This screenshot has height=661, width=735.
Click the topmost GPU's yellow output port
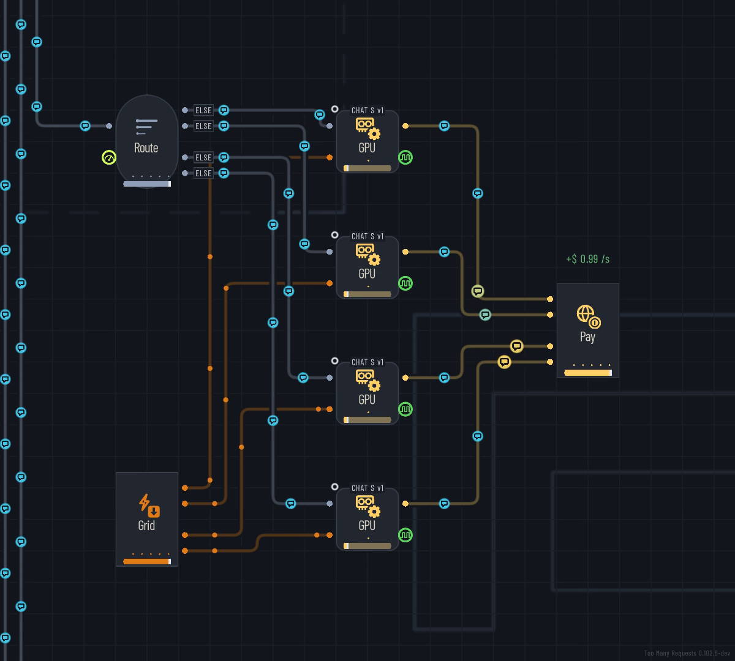[x=405, y=126]
